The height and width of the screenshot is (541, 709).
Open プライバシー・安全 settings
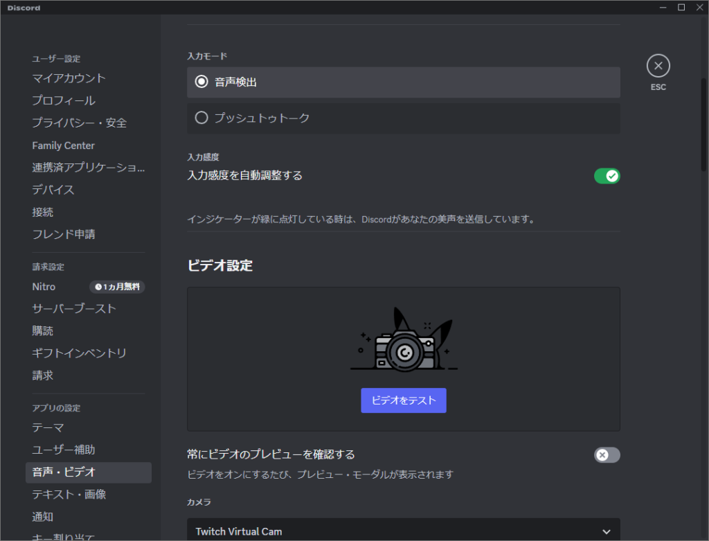[x=78, y=123]
